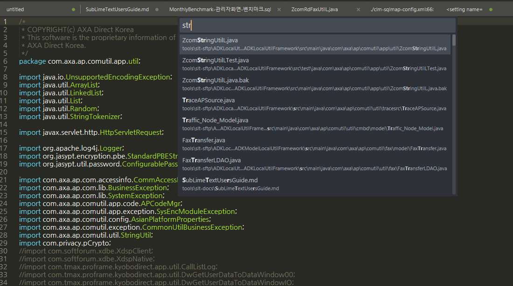Click line number 21 in gutter
The height and width of the screenshot is (286, 513).
[x=4, y=180]
